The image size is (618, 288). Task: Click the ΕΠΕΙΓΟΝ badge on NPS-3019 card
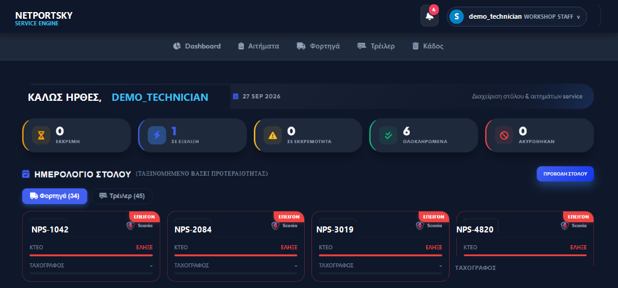[434, 217]
